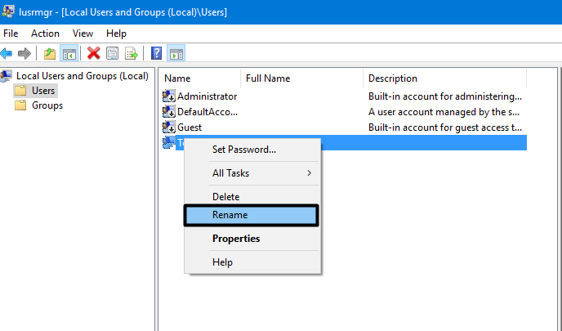
Task: Select the Users tree item
Action: 43,91
